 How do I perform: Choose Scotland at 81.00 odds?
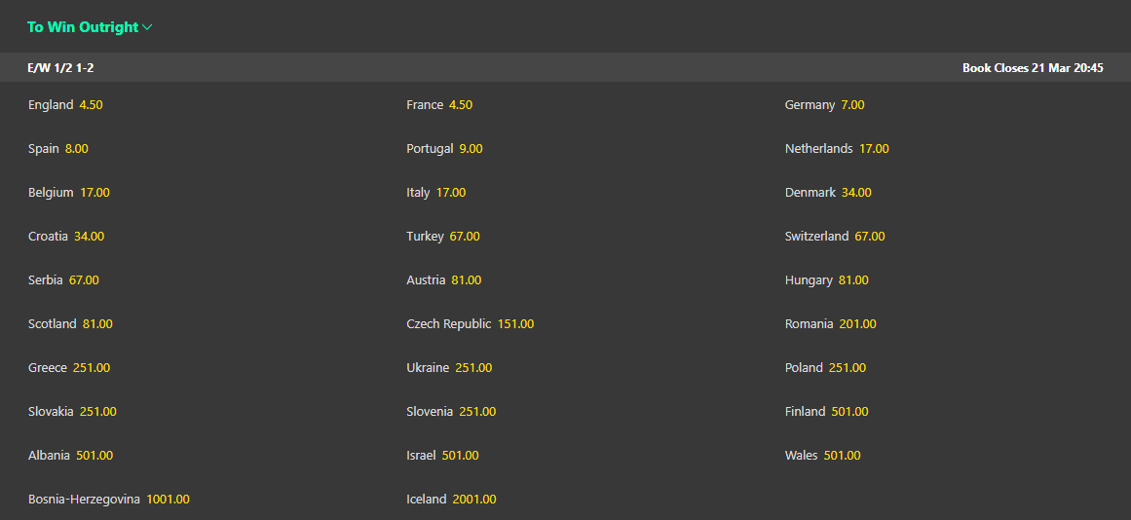pos(71,324)
